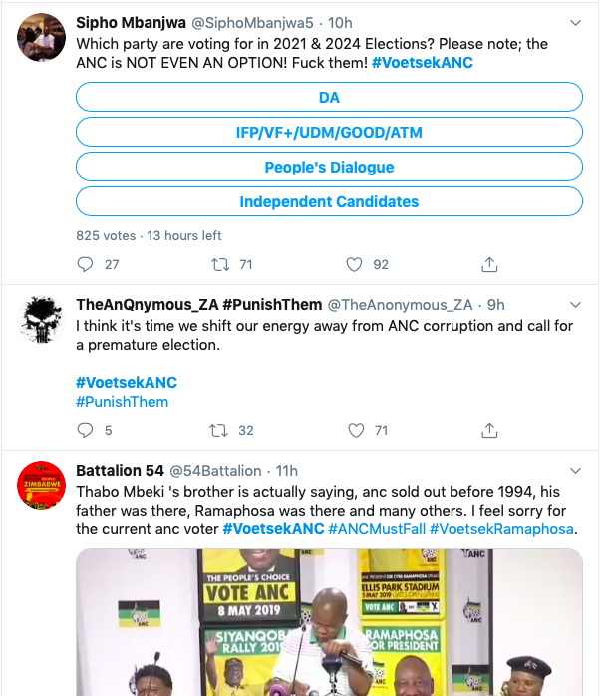The height and width of the screenshot is (696, 603).
Task: Retweet Sipho Mbanjwa's poll tweet
Action: pos(220,264)
